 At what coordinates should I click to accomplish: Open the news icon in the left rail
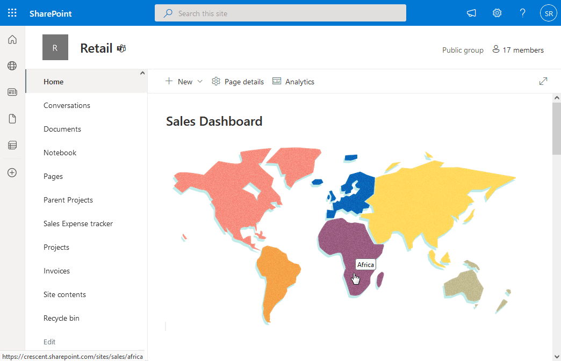click(12, 92)
